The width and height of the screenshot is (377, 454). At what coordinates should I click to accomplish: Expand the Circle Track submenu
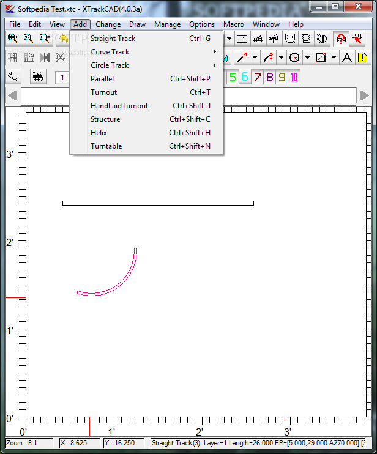pos(146,65)
